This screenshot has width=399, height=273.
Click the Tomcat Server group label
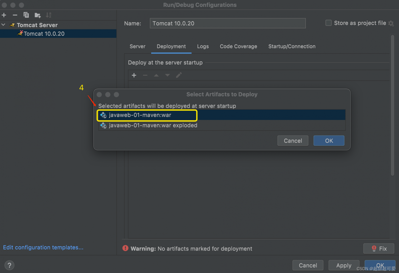point(37,25)
